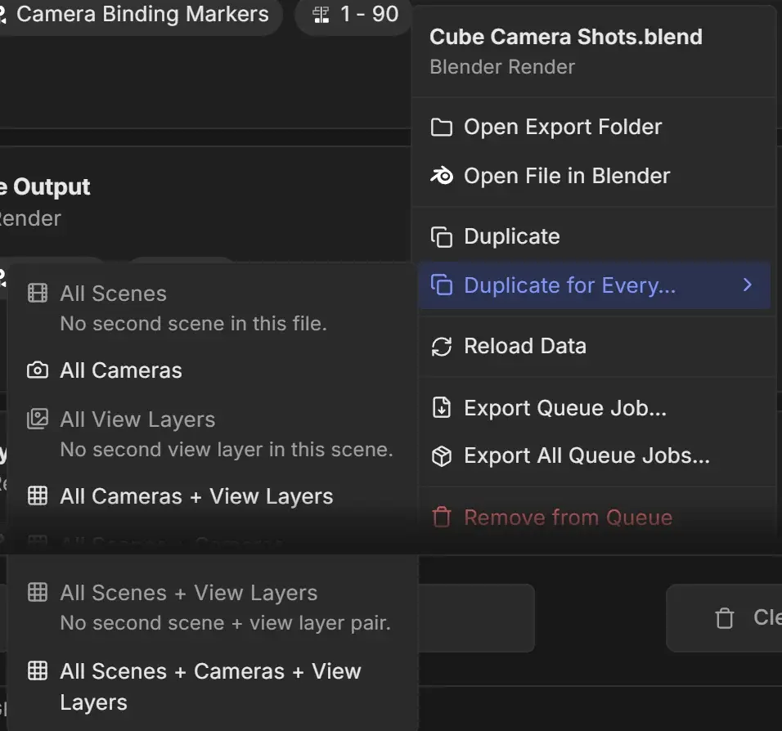Click the trash icon on the Clear button
The width and height of the screenshot is (782, 731).
point(725,618)
